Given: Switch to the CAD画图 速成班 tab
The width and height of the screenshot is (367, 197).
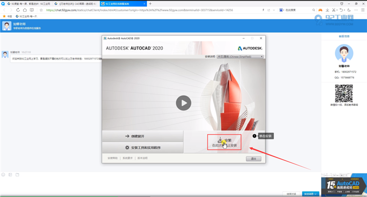Looking at the screenshot, I should click(x=76, y=4).
